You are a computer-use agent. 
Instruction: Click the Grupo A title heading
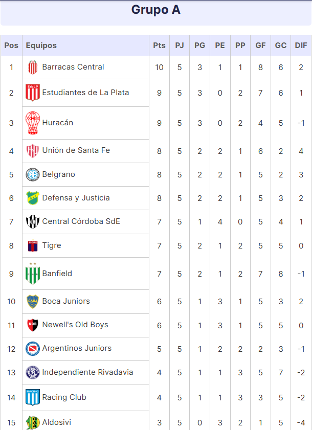coord(156,10)
